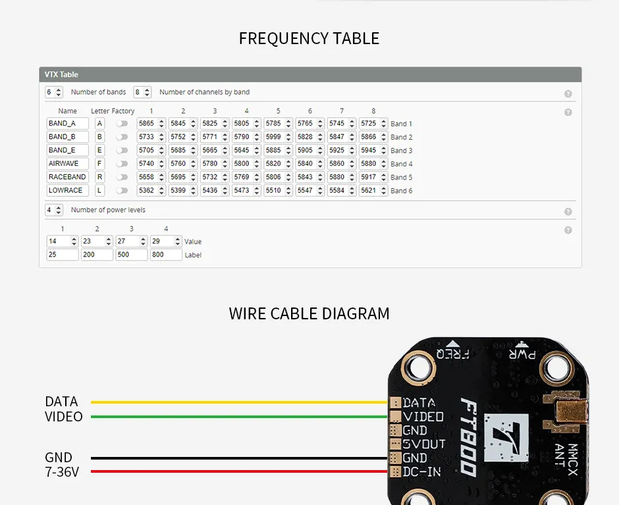The image size is (619, 505).
Task: Adjust the Number of bands stepper
Action: [x=59, y=92]
